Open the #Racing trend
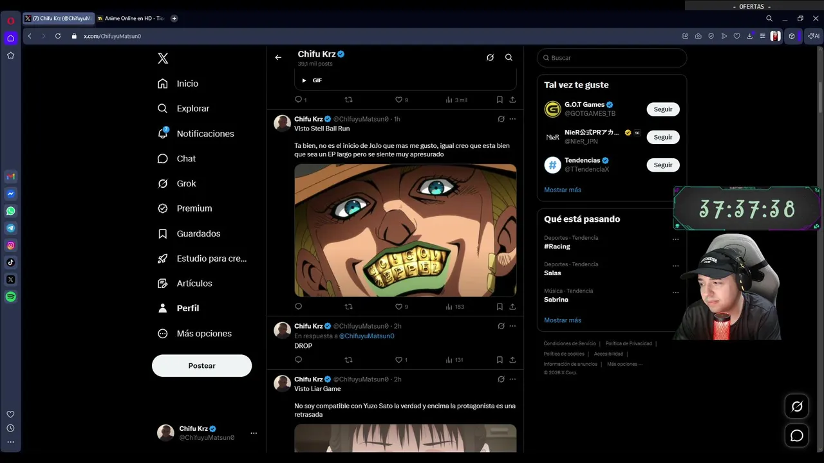Screen dimensions: 824x463 557,246
